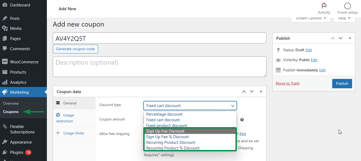Open the Media library icon in sidebar

[5, 28]
